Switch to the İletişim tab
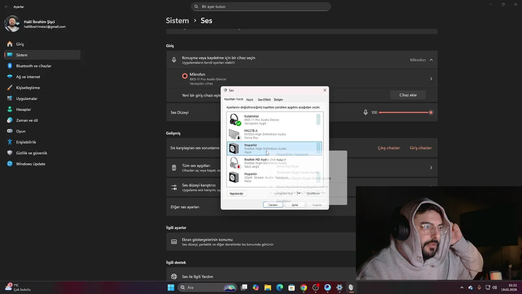 click(278, 100)
